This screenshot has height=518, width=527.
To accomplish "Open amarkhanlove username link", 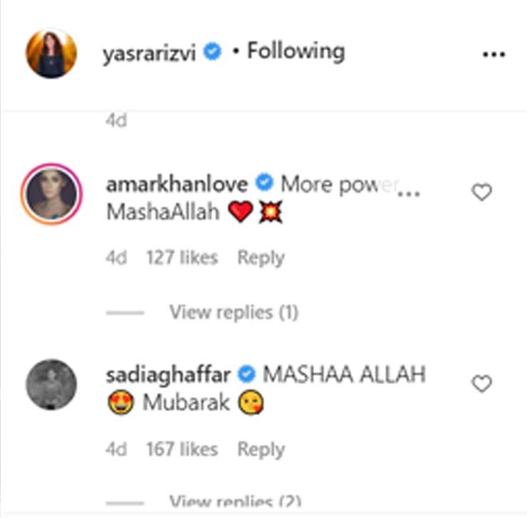I will pyautogui.click(x=177, y=184).
